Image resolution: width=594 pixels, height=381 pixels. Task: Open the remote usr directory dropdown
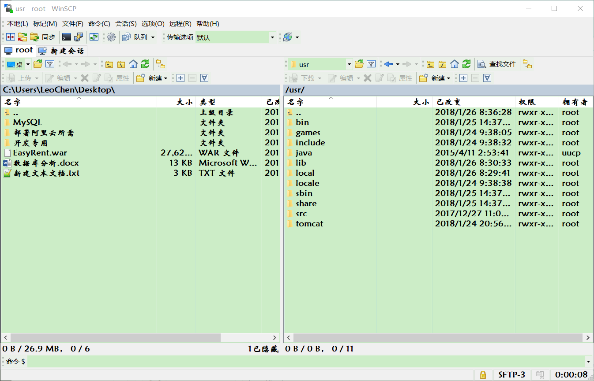320,64
